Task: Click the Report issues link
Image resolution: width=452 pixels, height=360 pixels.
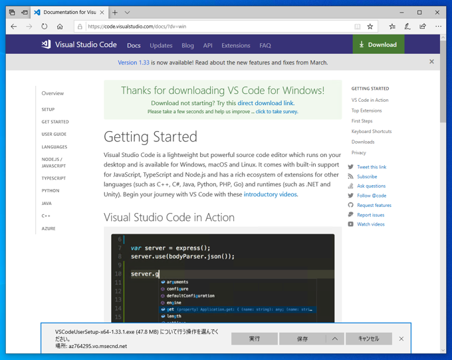Action: coord(371,215)
